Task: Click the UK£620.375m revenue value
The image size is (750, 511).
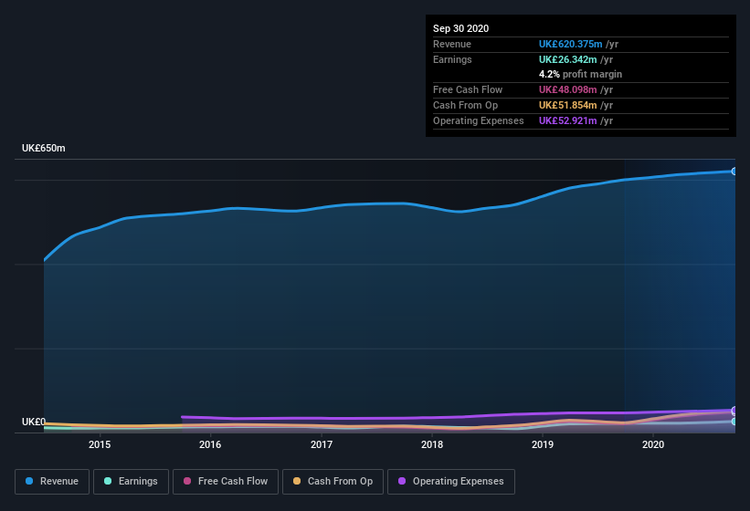Action: tap(570, 44)
